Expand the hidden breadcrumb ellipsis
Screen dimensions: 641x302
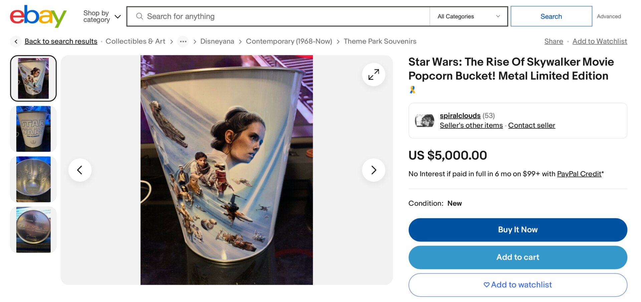coord(183,41)
